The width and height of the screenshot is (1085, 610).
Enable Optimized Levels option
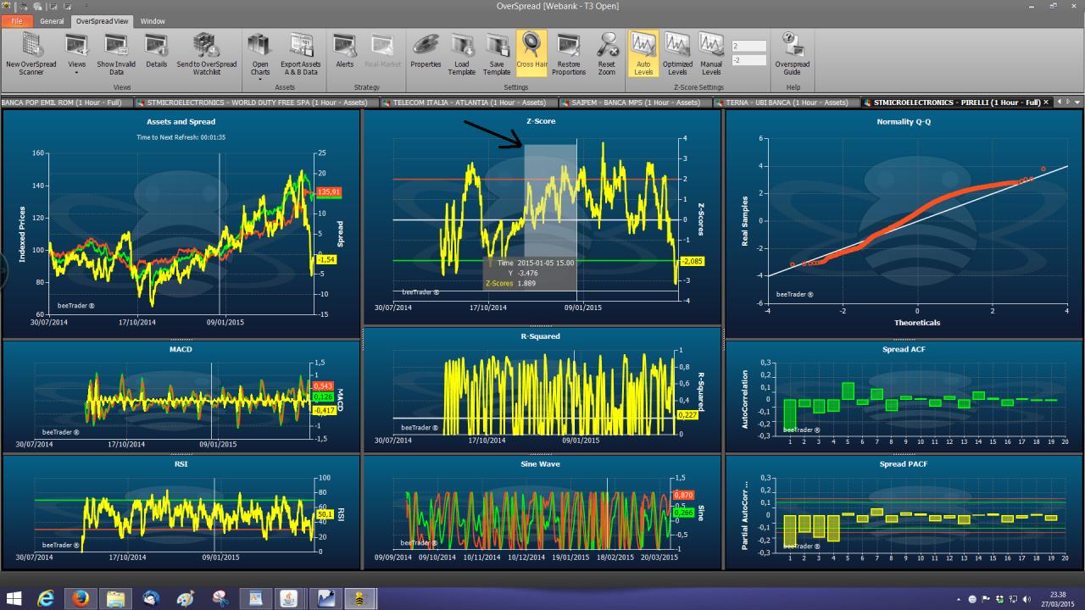677,54
